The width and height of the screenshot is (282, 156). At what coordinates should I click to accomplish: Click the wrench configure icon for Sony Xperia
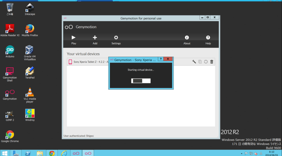click(194, 62)
